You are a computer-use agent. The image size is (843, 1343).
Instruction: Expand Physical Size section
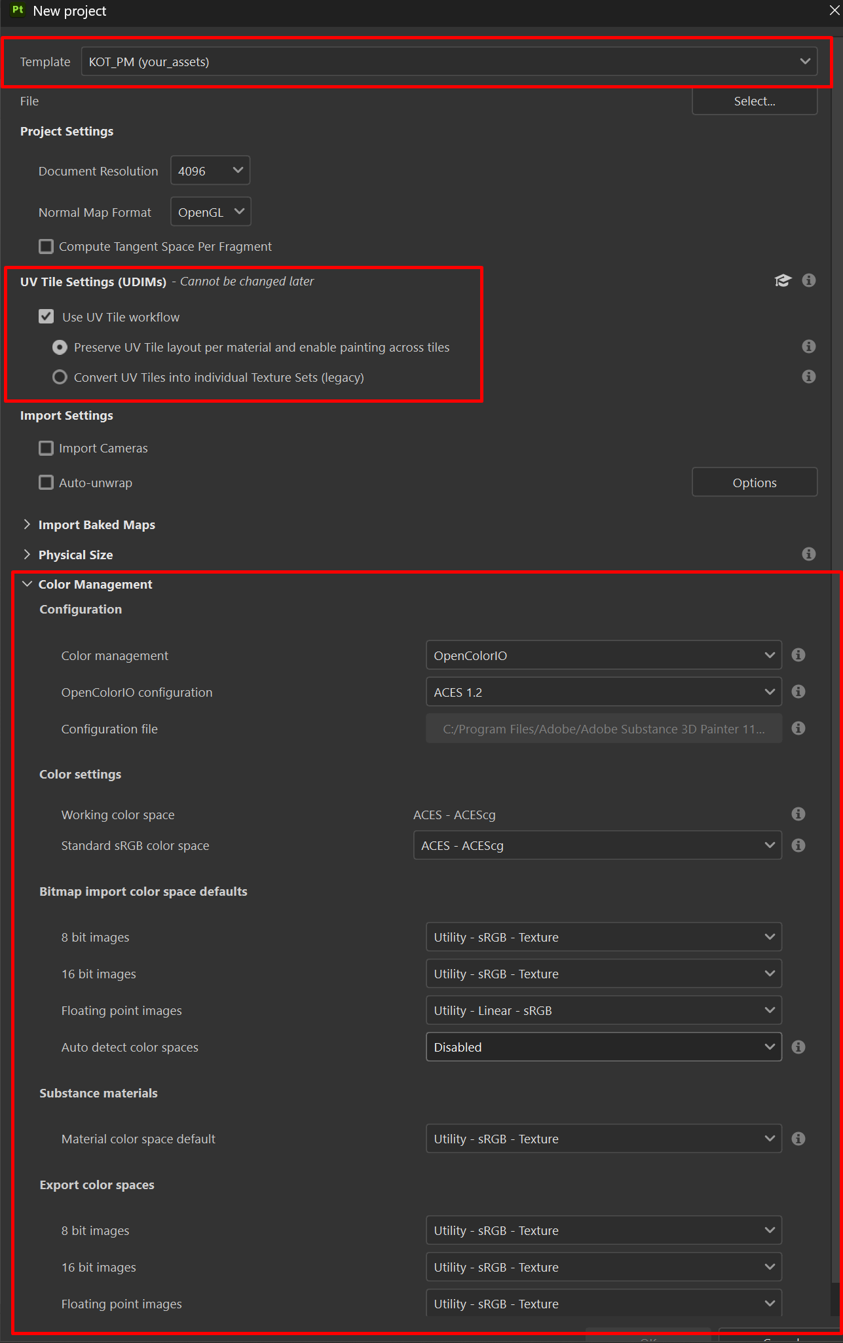[27, 555]
